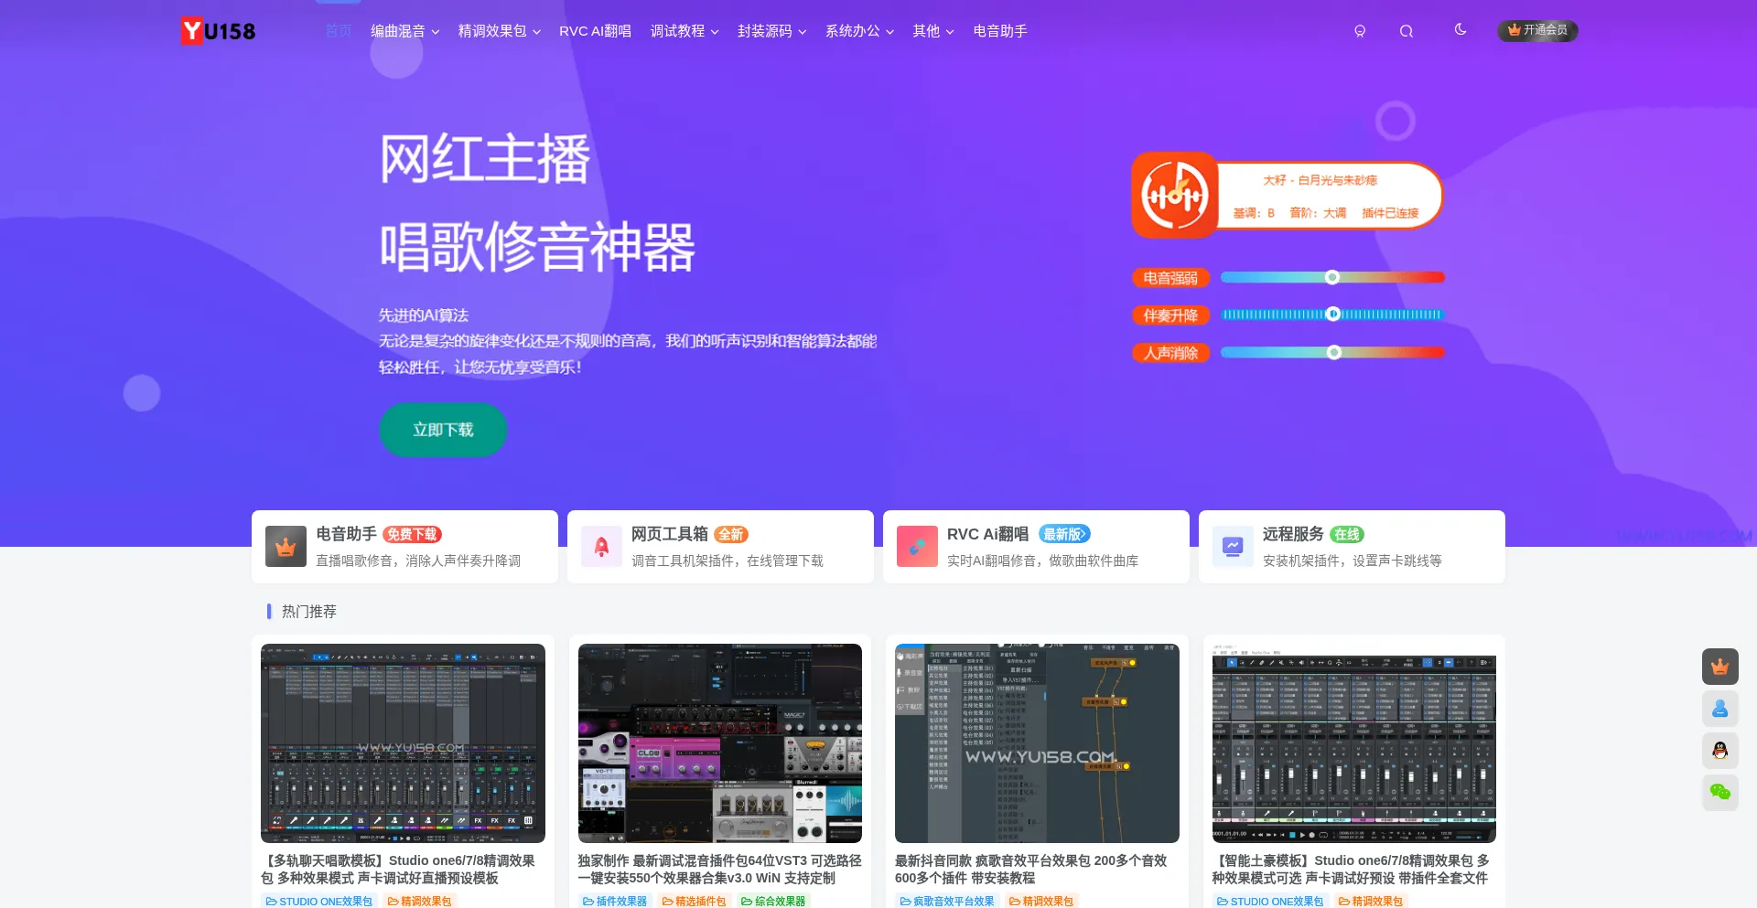Click 精选插件包 category tag

pyautogui.click(x=694, y=901)
